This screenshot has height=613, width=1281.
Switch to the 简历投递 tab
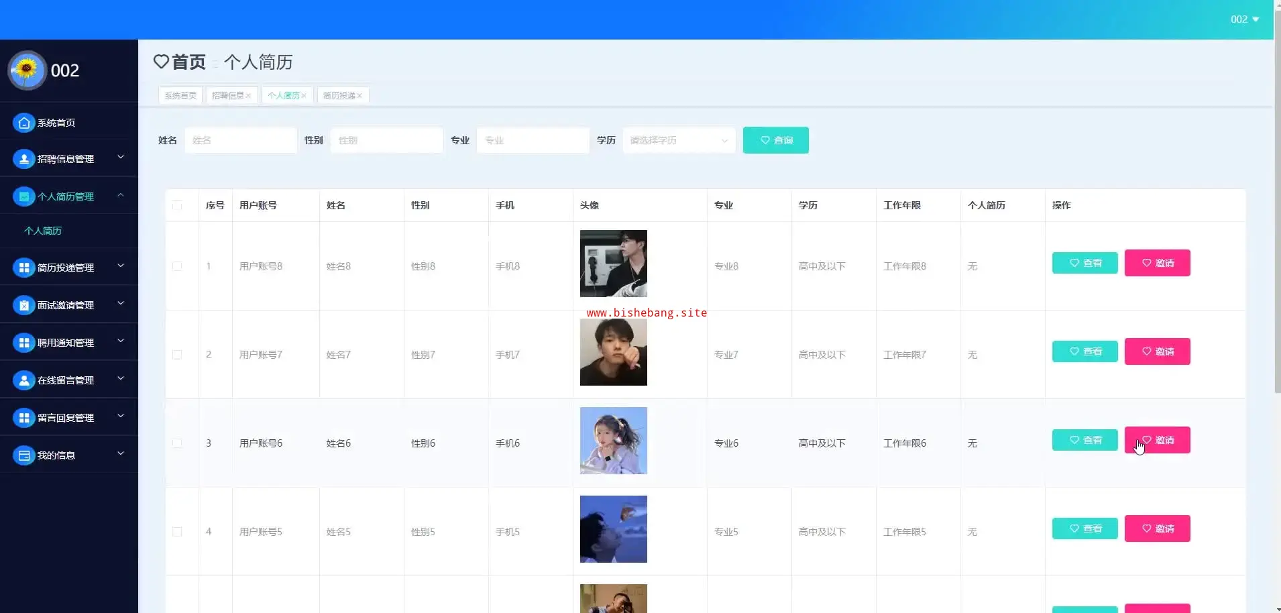click(x=339, y=96)
